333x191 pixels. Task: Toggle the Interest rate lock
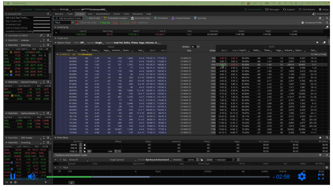(x=202, y=160)
